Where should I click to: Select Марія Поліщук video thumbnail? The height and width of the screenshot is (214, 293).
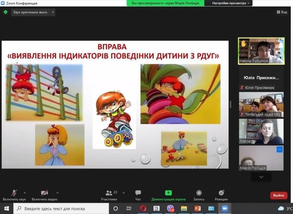(x=261, y=158)
